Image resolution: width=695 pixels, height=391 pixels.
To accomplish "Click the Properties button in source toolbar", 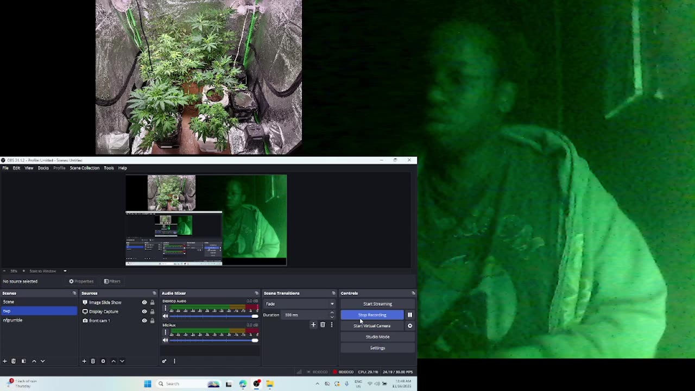I will (81, 281).
